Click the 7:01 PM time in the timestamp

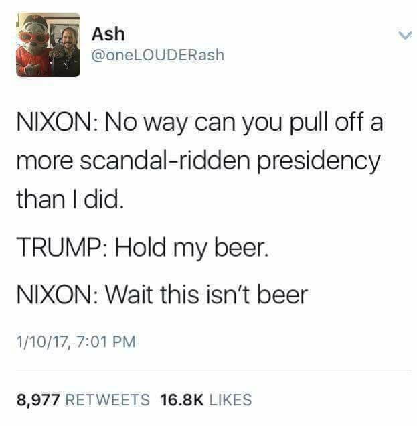click(106, 341)
